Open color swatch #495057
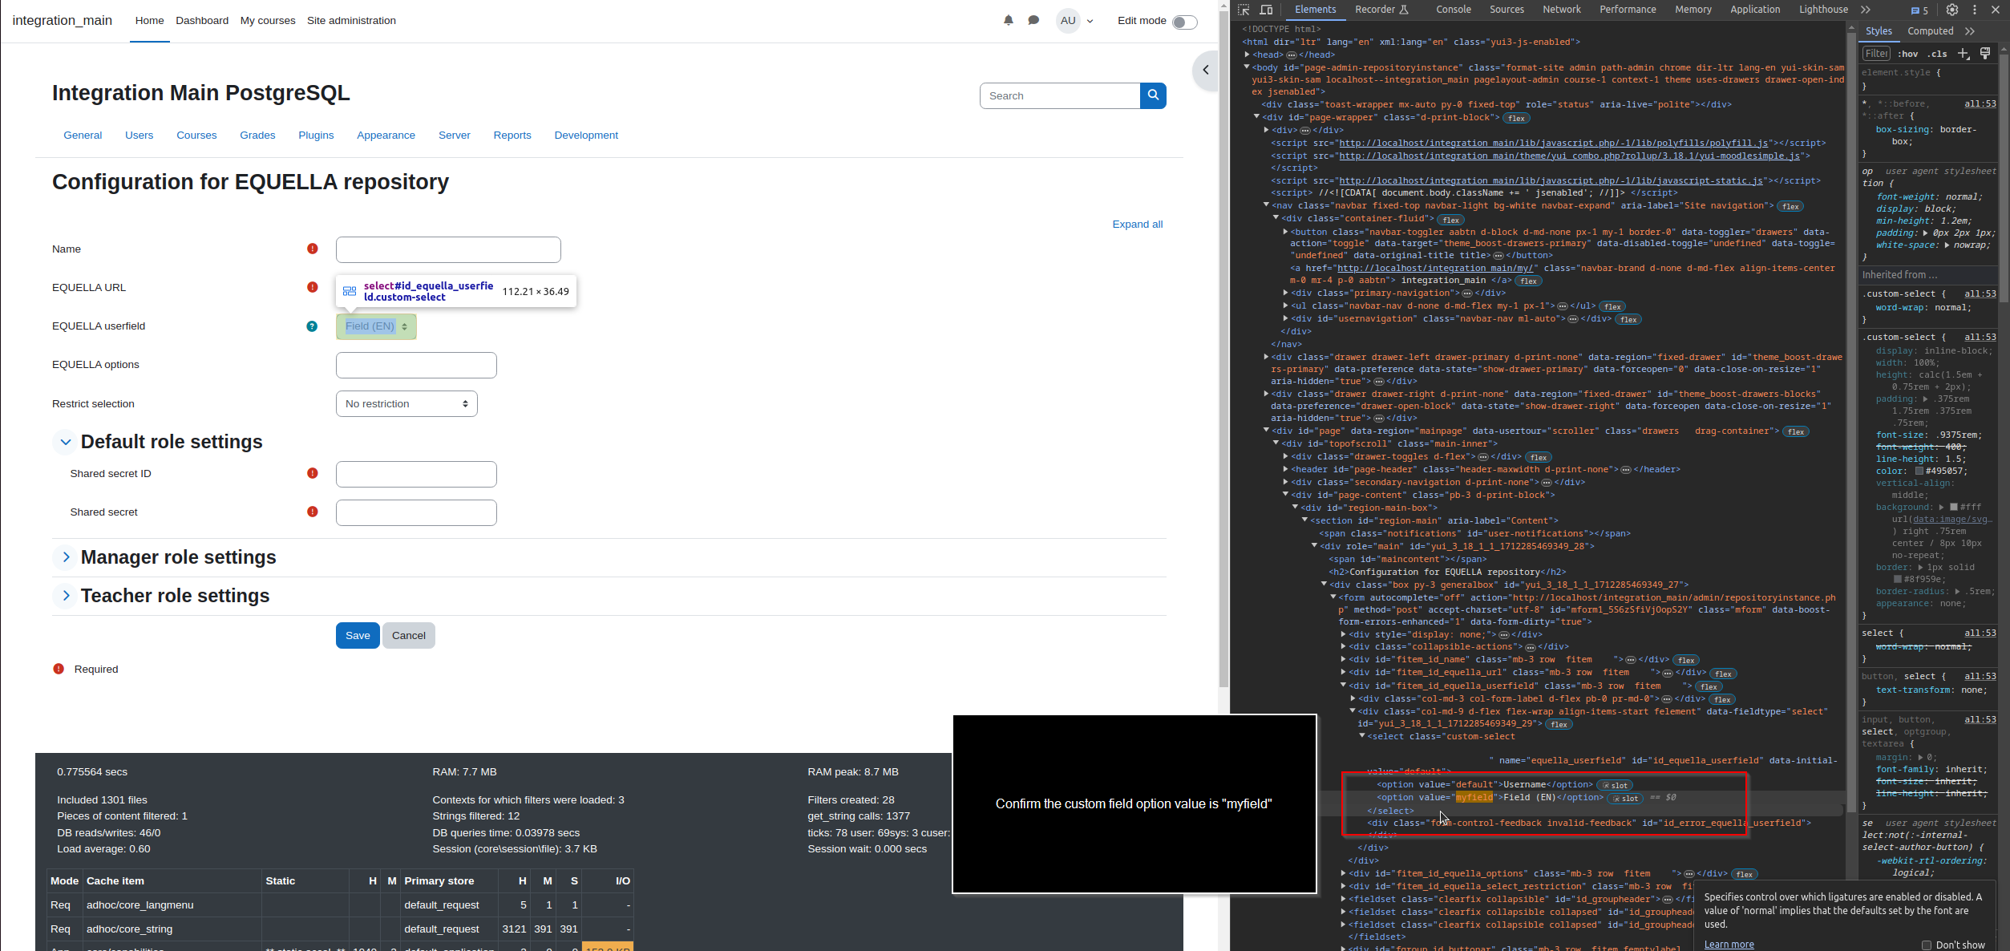Image resolution: width=2010 pixels, height=951 pixels. (x=1919, y=471)
